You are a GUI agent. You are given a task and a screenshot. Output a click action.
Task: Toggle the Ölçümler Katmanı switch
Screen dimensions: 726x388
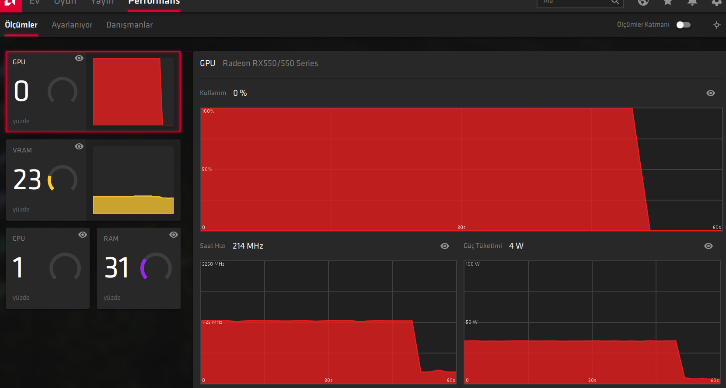683,25
